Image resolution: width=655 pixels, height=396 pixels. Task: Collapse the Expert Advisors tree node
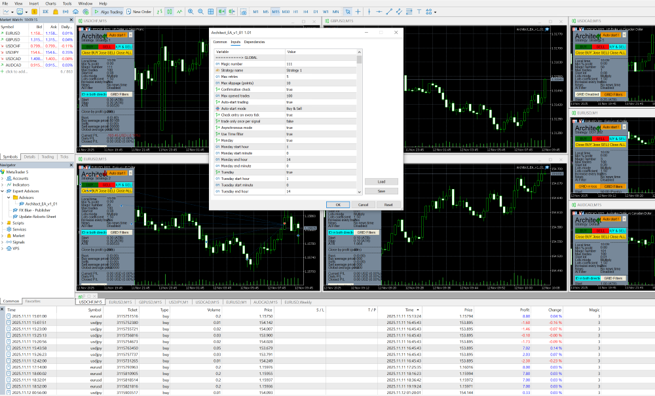click(3, 191)
